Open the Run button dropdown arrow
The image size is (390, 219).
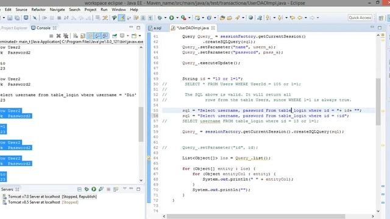click(177, 18)
